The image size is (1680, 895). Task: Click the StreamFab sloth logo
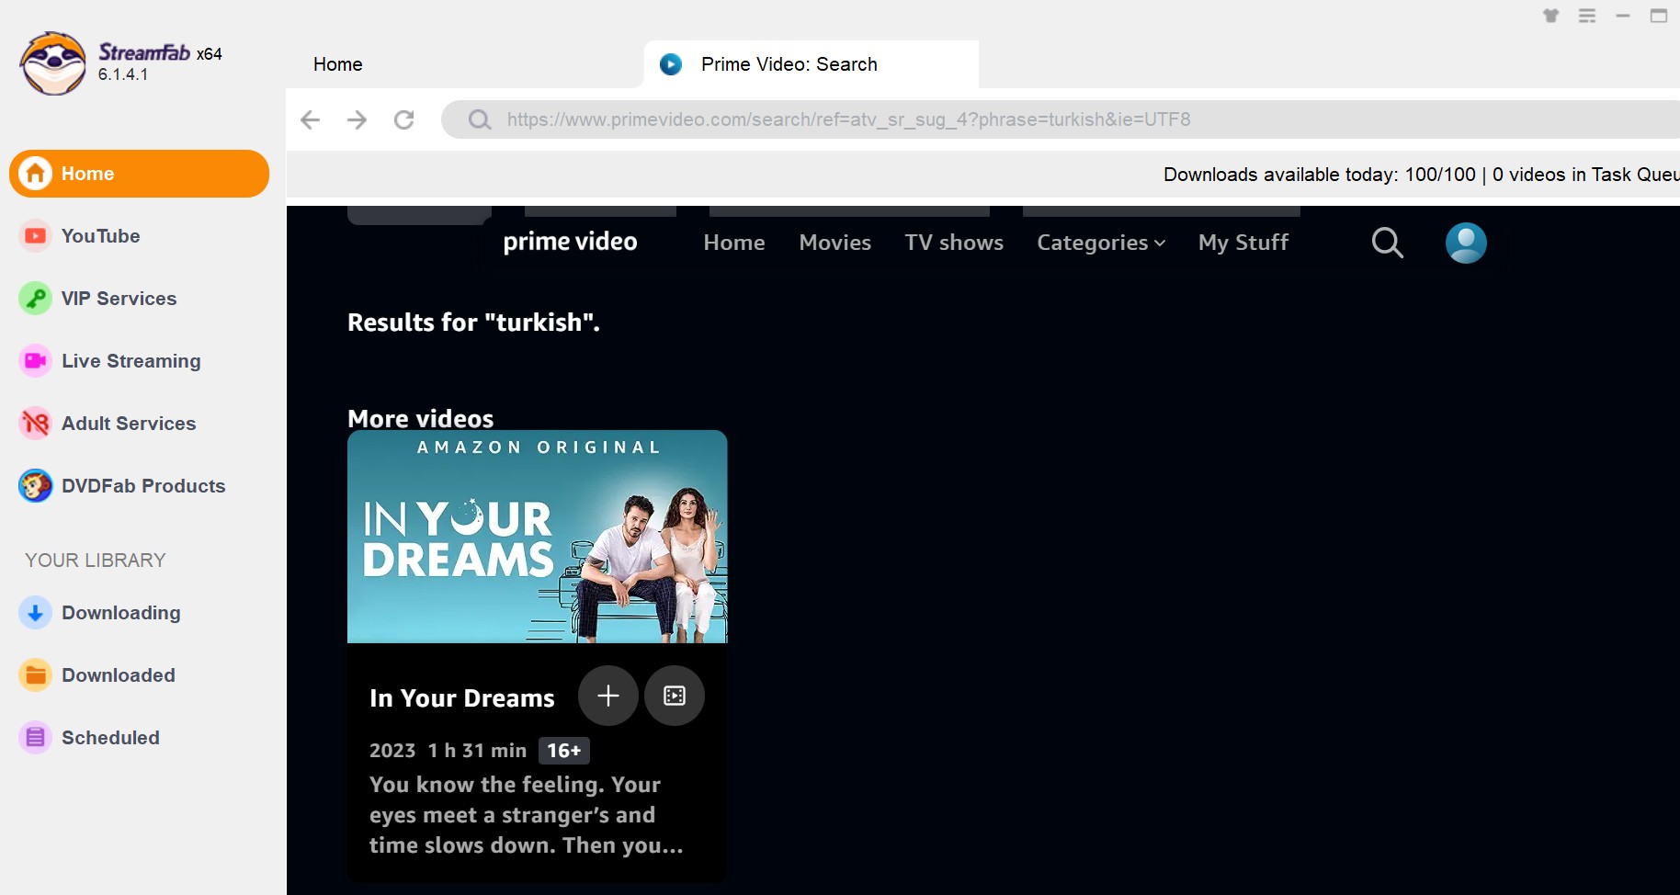53,63
